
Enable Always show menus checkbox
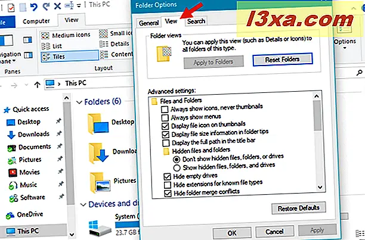click(x=165, y=117)
